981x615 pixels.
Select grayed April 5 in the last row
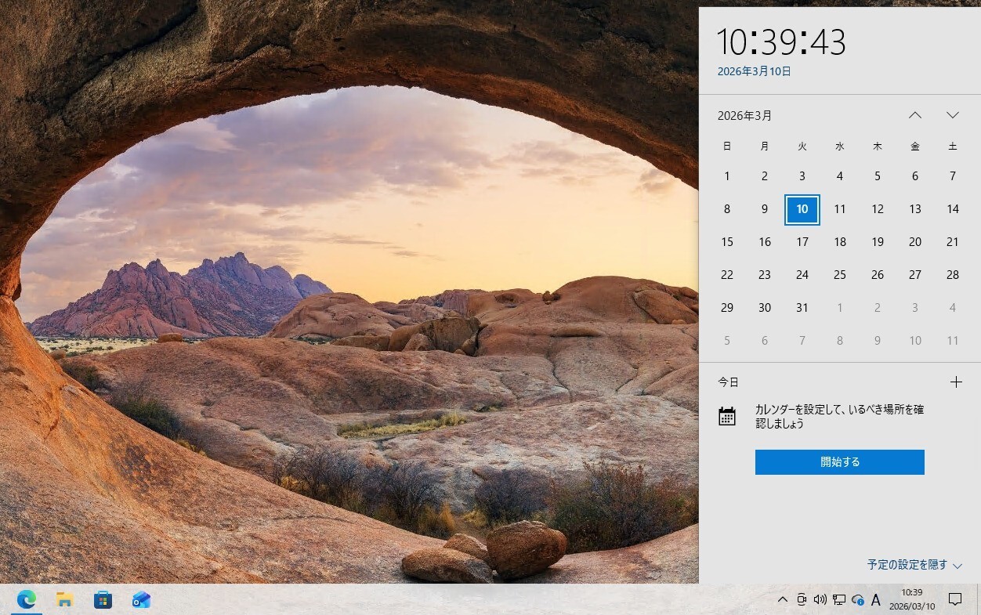[727, 341]
